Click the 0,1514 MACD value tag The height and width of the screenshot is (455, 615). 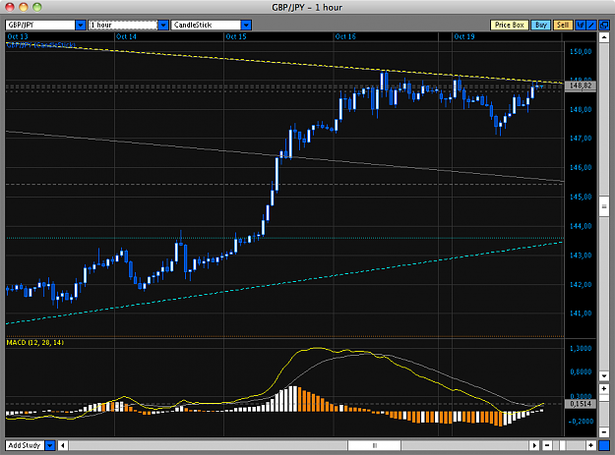(x=581, y=404)
